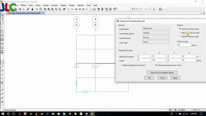This screenshot has height=116, width=206.
Task: Click the OK button
Action: (149, 78)
